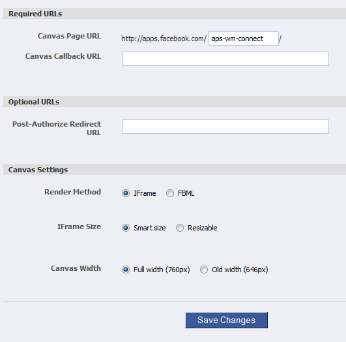The width and height of the screenshot is (346, 342).
Task: Choose FBML as the render method
Action: click(170, 193)
